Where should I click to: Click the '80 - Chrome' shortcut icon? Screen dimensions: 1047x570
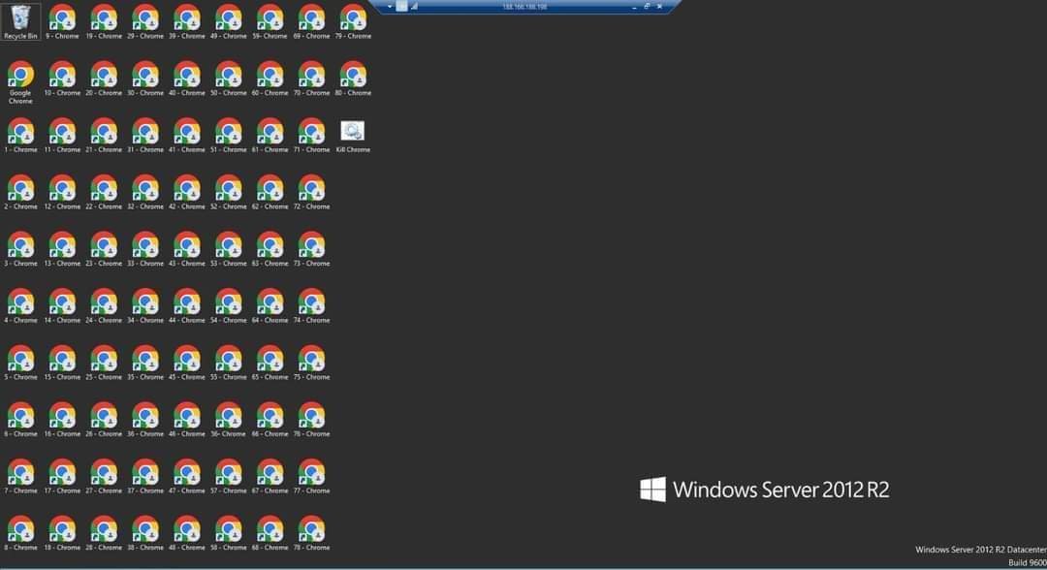[353, 76]
